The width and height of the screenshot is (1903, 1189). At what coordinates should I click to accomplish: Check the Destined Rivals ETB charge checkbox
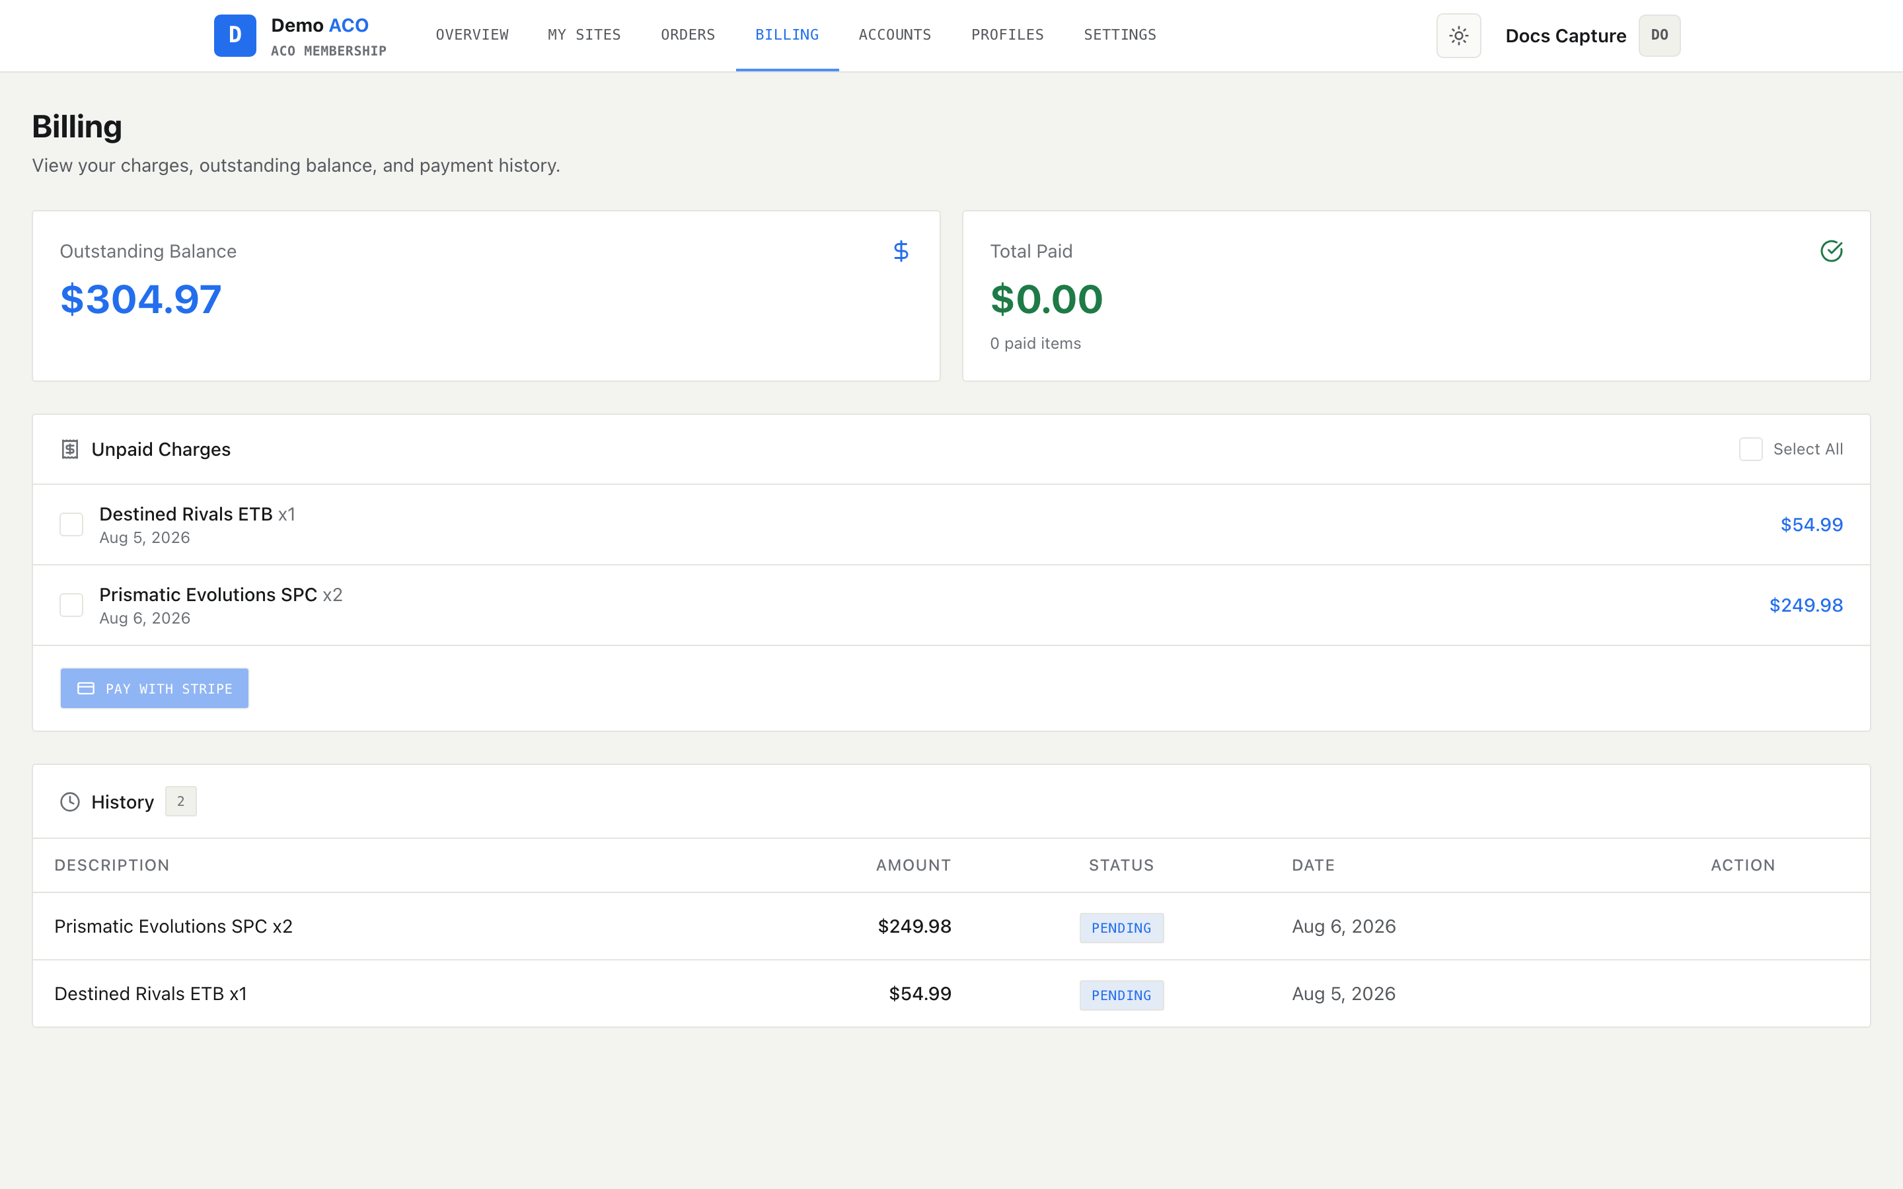[x=71, y=524]
